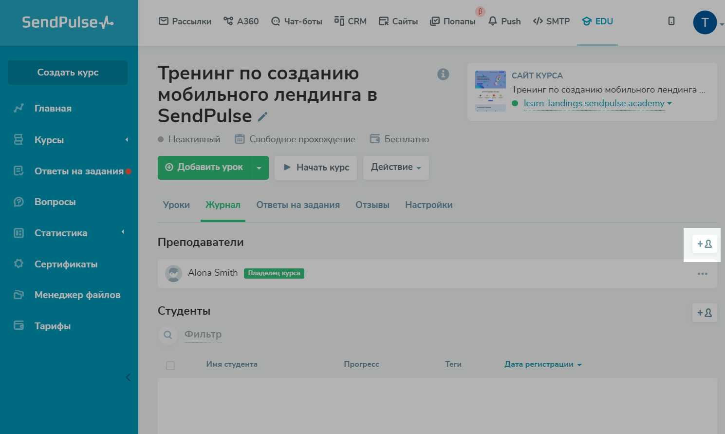The width and height of the screenshot is (725, 434).
Task: Go to CRM in top navigation
Action: coord(351,21)
